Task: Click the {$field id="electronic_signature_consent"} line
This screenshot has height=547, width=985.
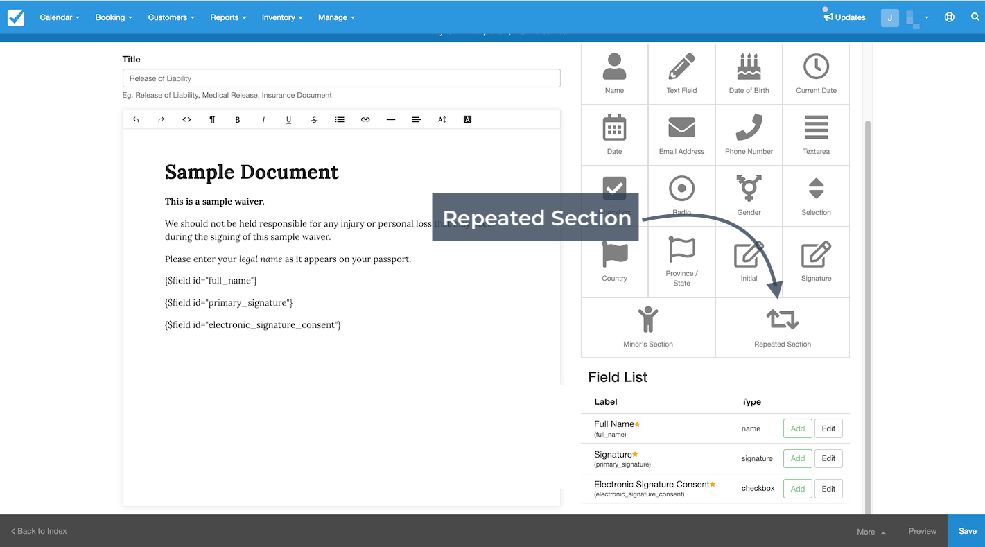Action: (x=253, y=325)
